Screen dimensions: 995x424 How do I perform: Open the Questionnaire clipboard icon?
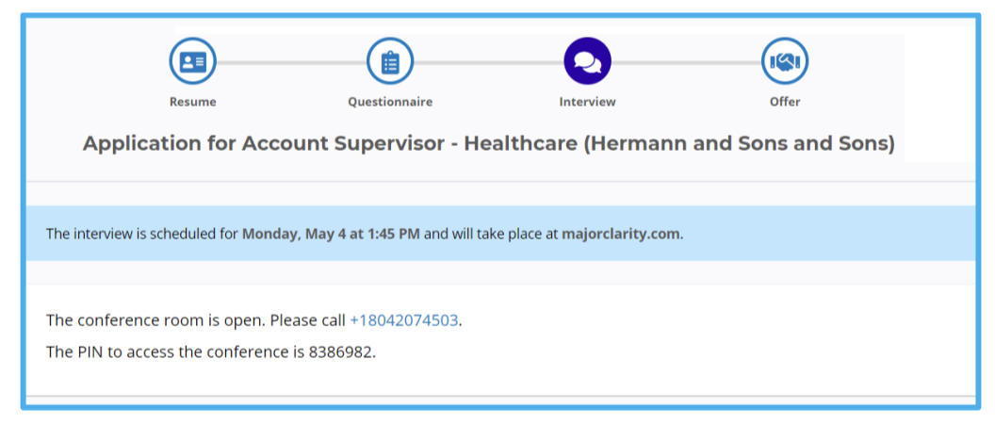(x=390, y=63)
